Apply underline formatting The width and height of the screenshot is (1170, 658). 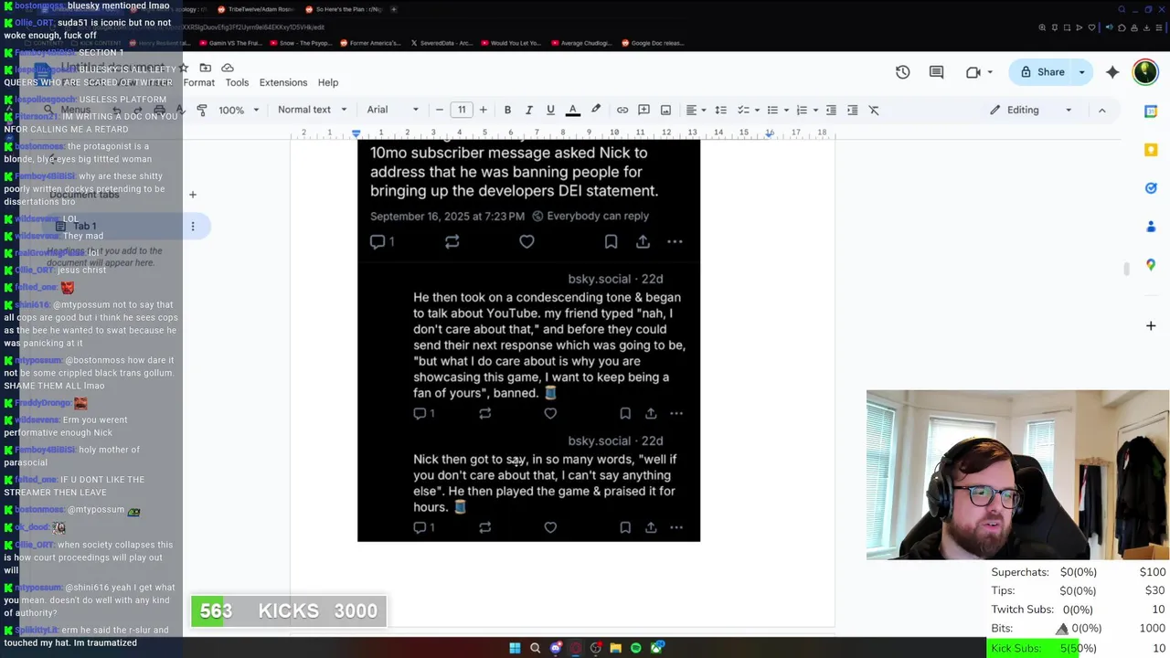550,110
